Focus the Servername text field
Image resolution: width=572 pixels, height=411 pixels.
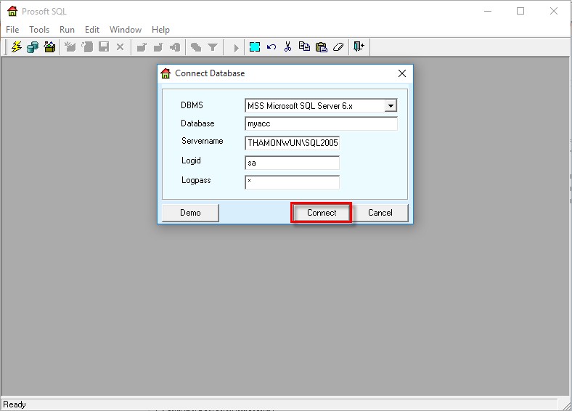(x=292, y=143)
